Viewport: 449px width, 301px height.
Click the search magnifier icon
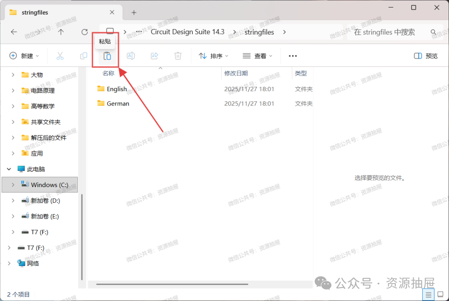point(433,32)
